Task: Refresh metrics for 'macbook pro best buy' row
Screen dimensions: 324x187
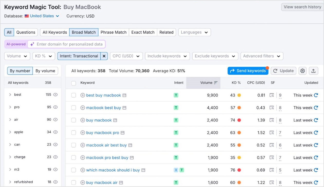Action: (x=316, y=158)
